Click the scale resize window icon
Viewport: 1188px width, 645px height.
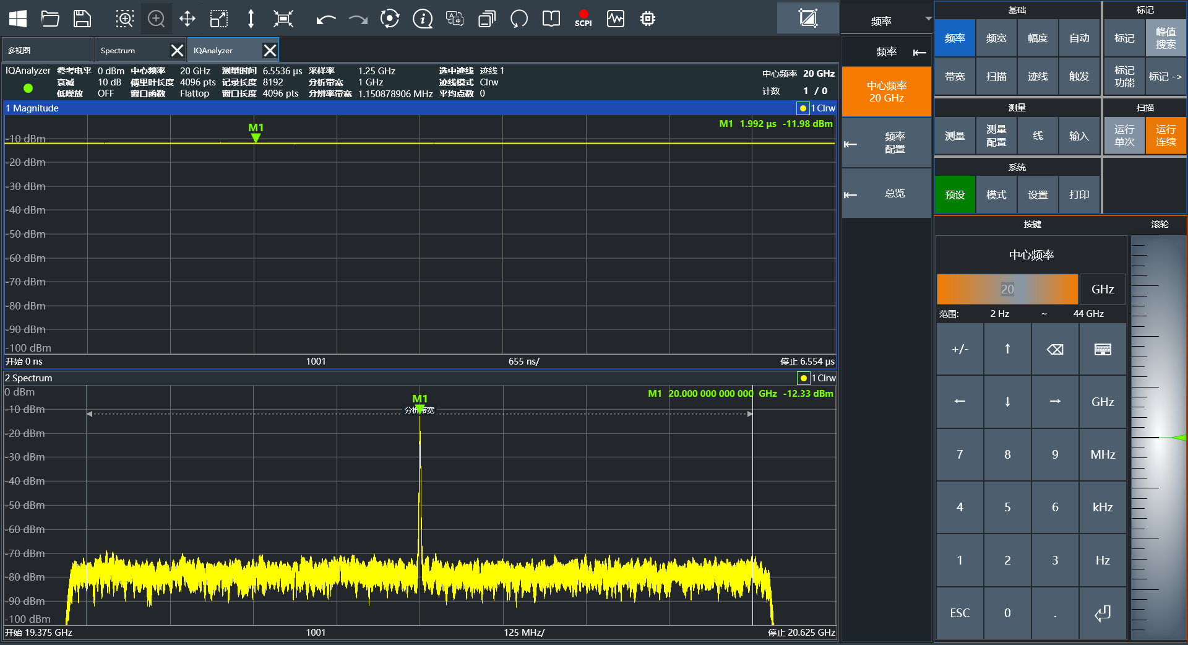pos(219,19)
